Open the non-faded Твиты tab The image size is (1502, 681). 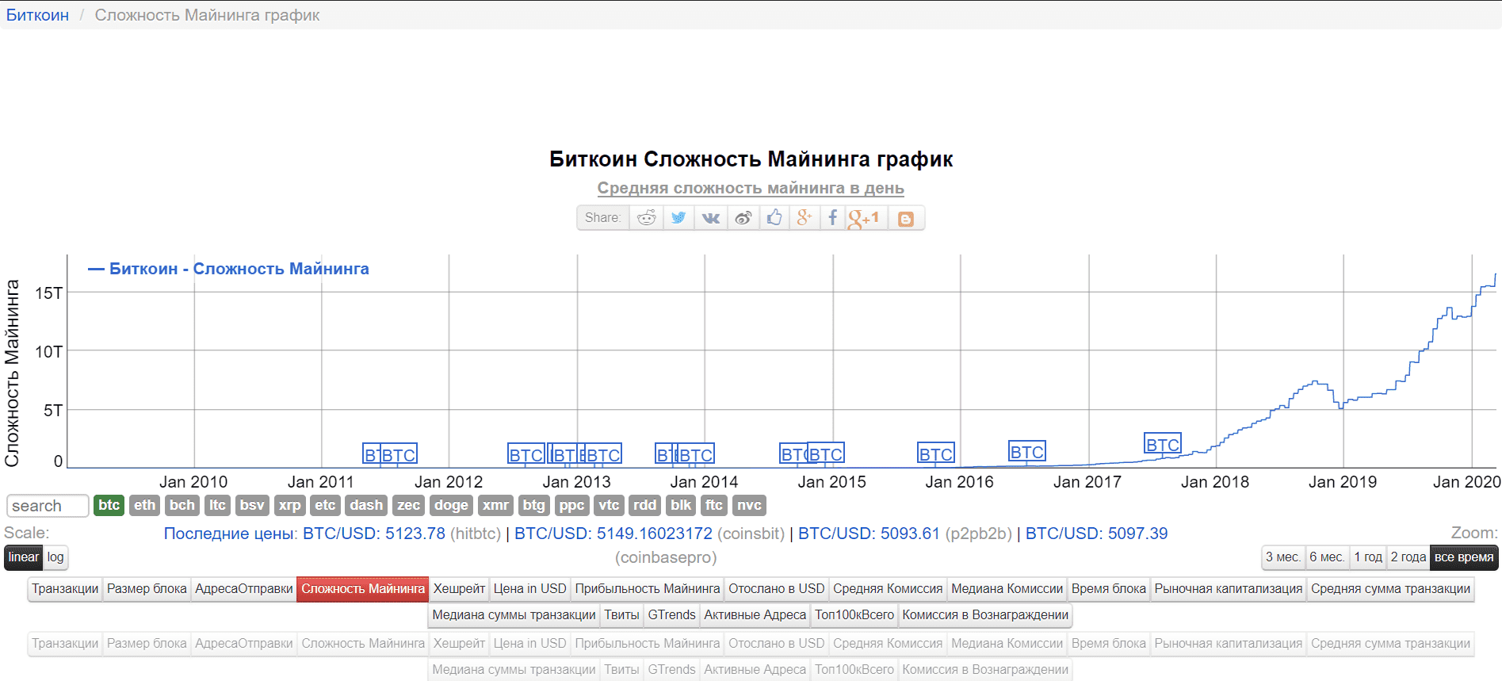click(x=621, y=615)
